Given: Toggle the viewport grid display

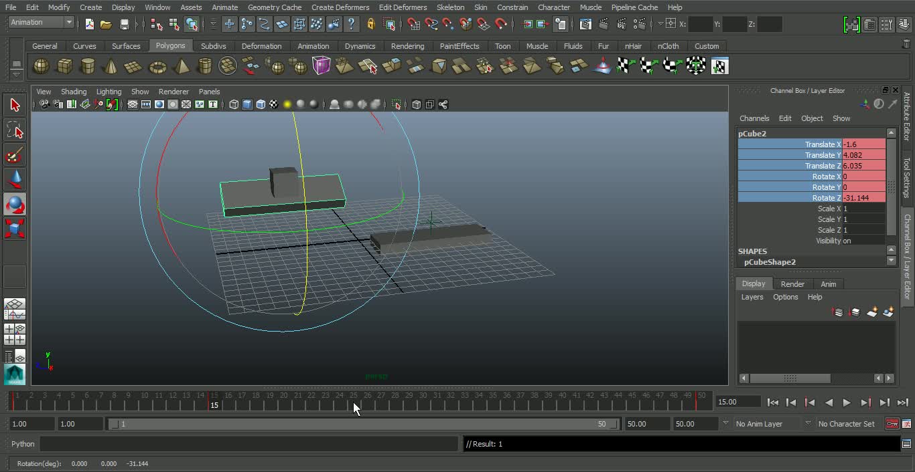Looking at the screenshot, I should tap(133, 104).
